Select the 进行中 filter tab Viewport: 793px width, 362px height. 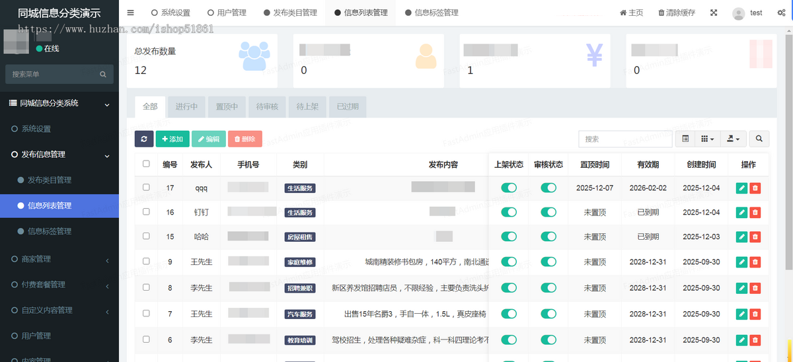tap(186, 107)
